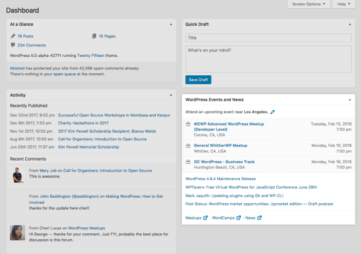361x254 pixels.
Task: Click the external link icon beside WordCamps
Action: click(x=238, y=218)
